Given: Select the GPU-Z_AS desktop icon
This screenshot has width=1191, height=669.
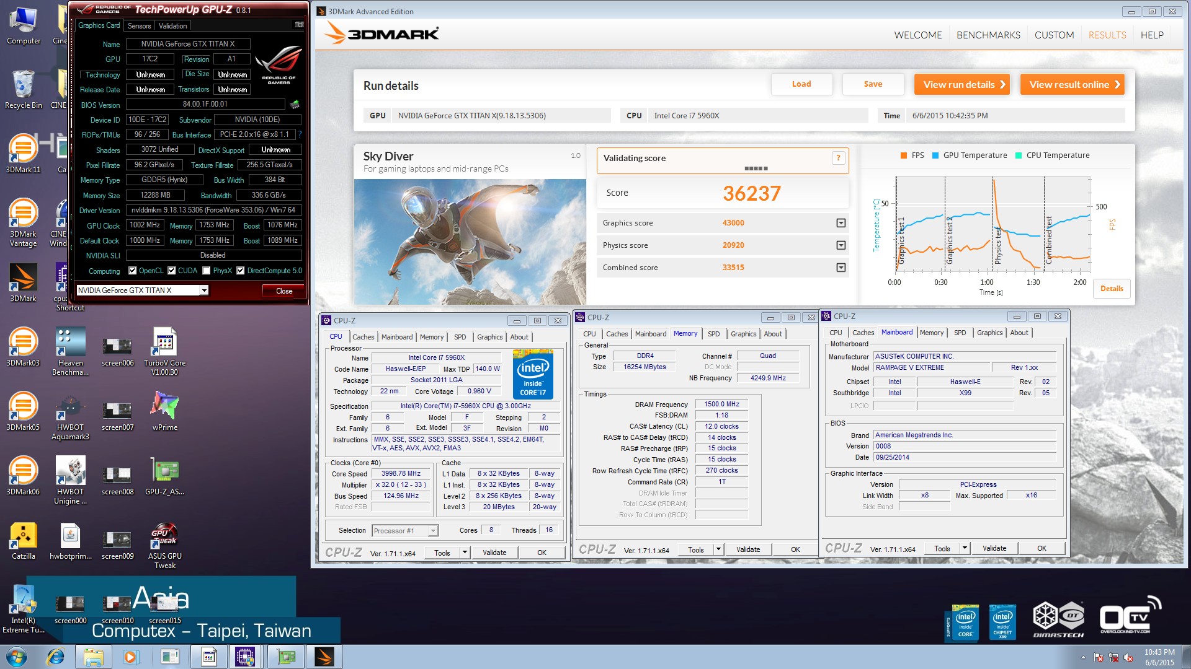Looking at the screenshot, I should coord(164,476).
